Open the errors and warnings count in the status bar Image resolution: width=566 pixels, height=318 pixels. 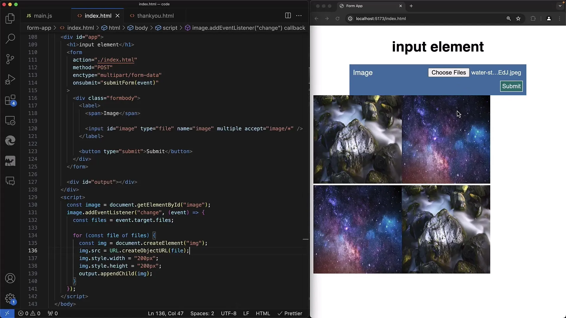(x=29, y=313)
